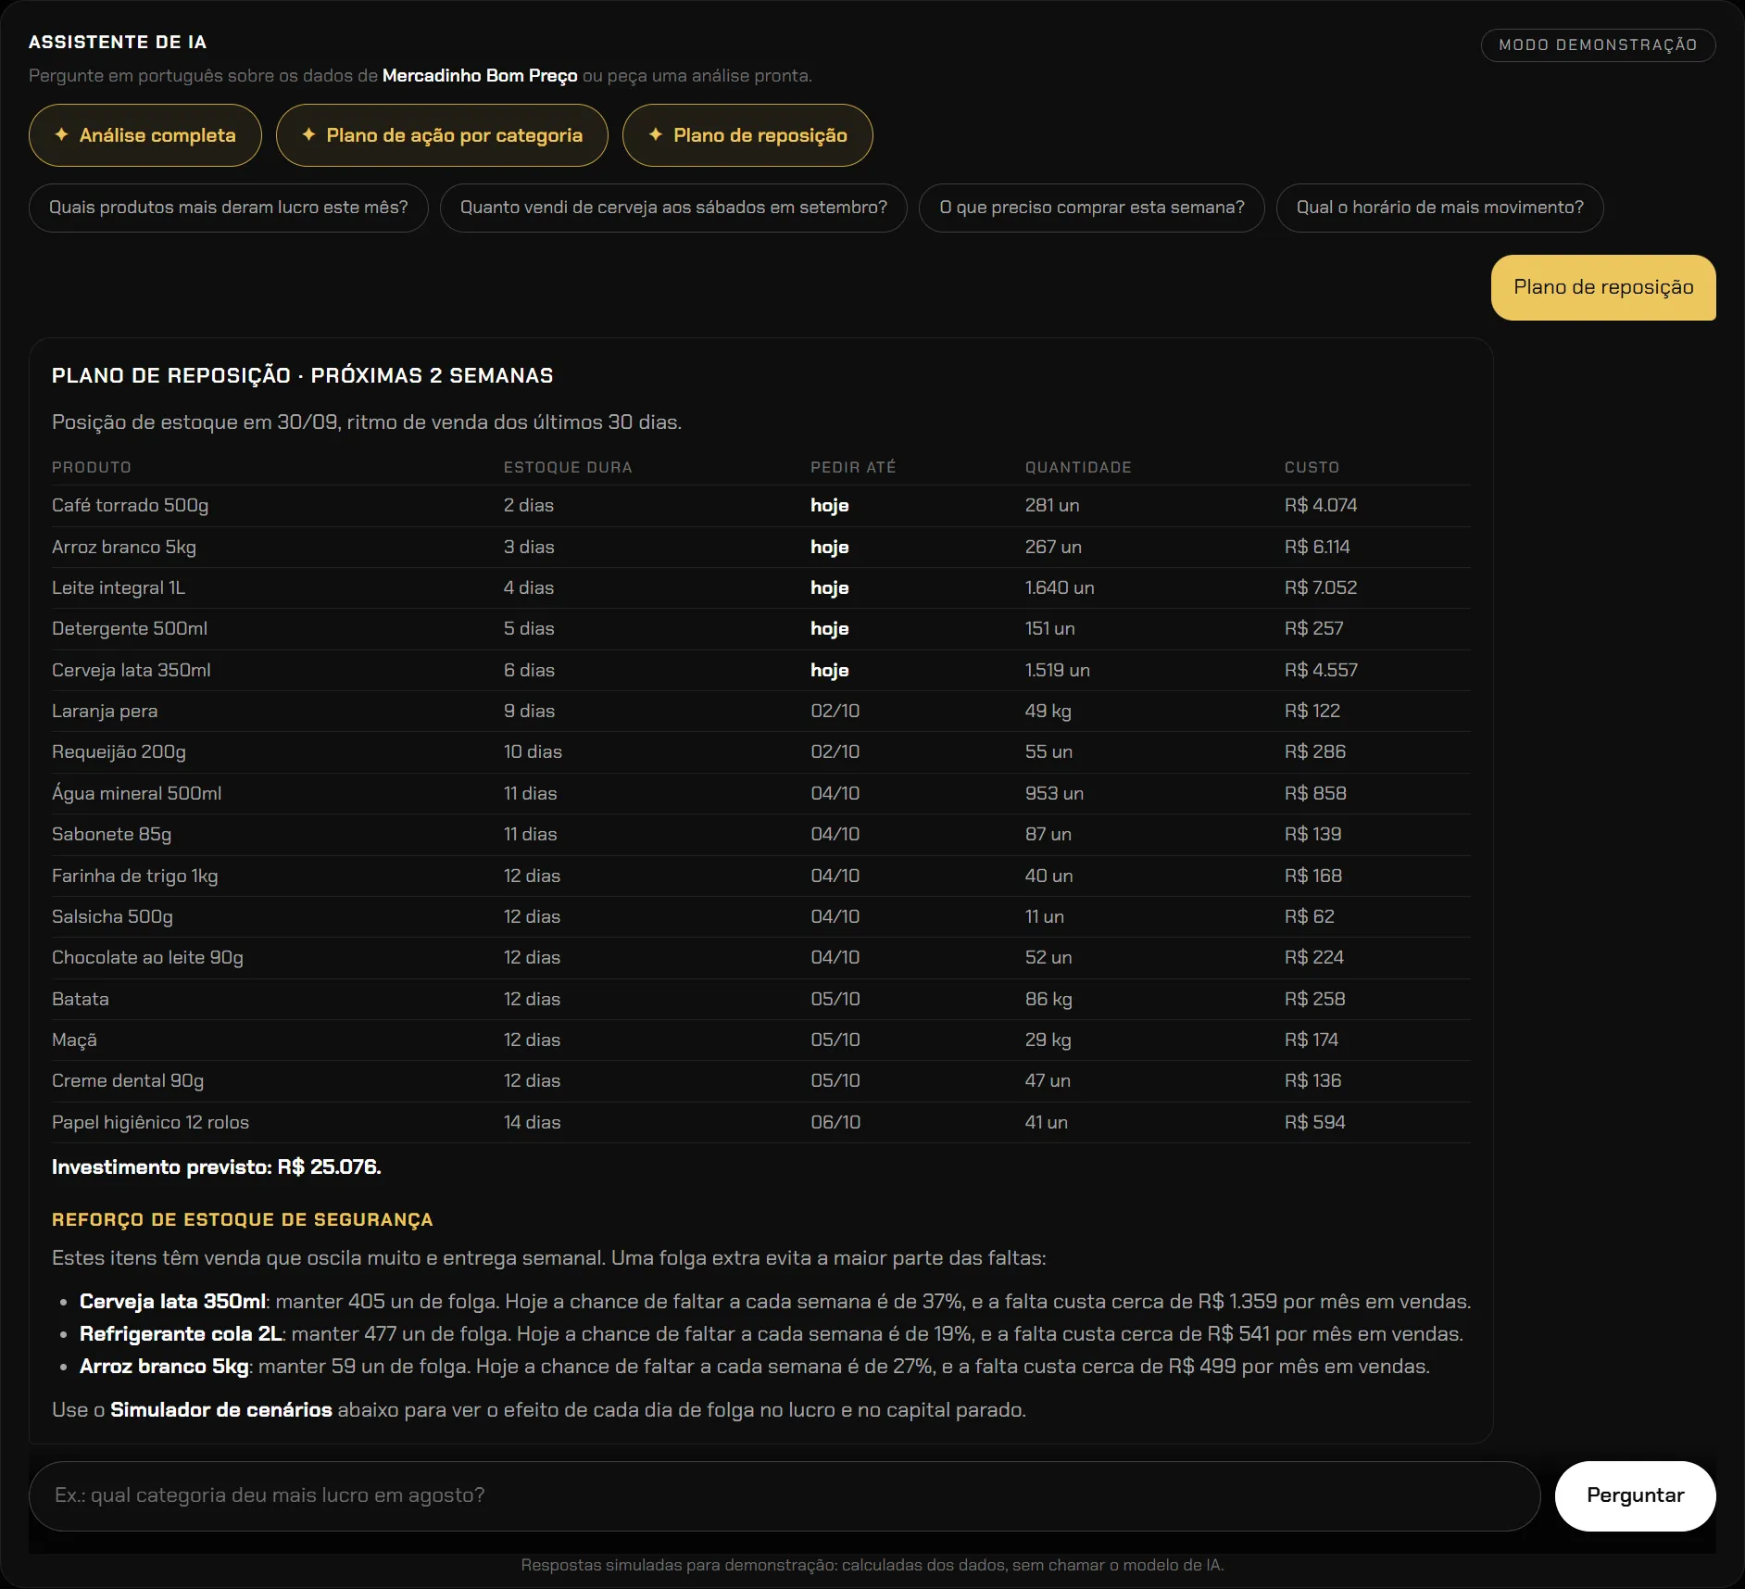The width and height of the screenshot is (1745, 1589).
Task: Pick 'O que preciso comprar esta semana?'
Action: coord(1092,208)
